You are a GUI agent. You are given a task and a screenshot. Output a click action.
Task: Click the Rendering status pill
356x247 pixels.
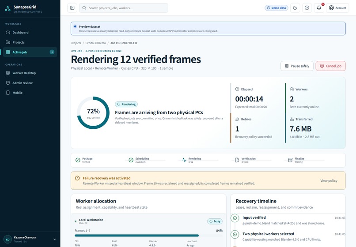[x=126, y=104]
